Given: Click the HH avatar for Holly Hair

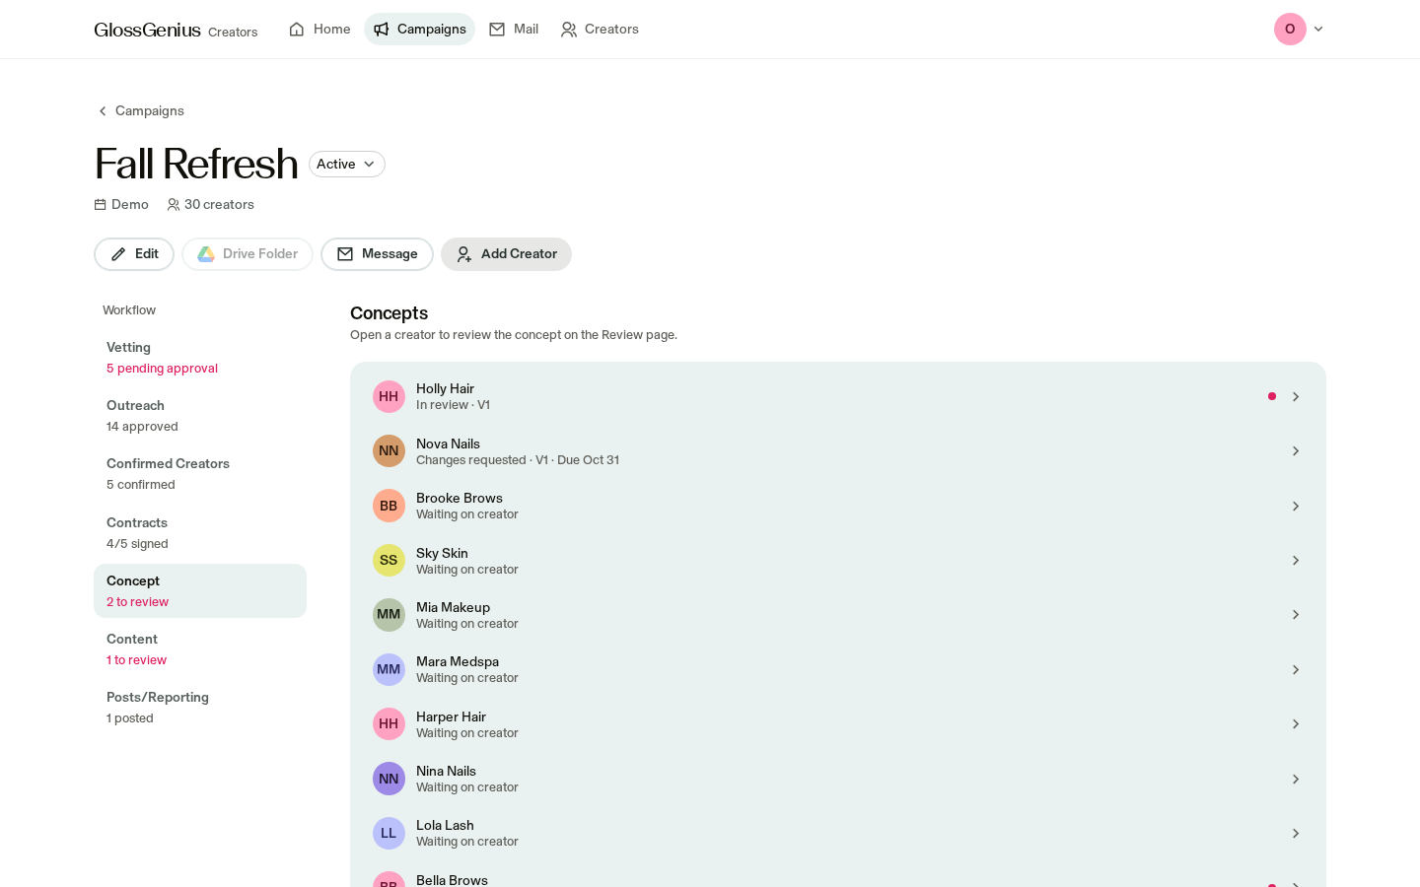Looking at the screenshot, I should (389, 396).
